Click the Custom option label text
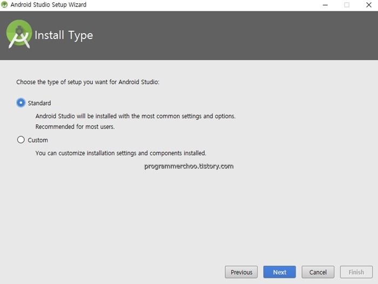Screen dimensions: 378x284 38,140
